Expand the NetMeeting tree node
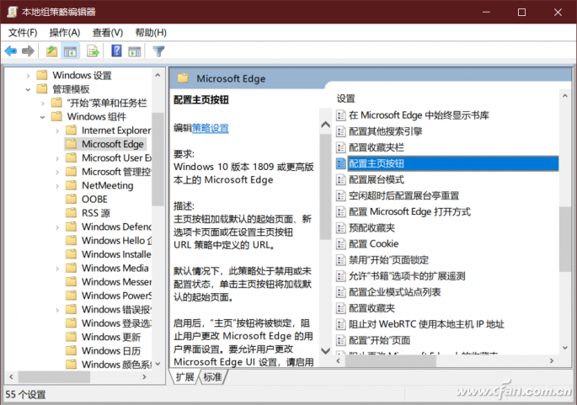Image resolution: width=577 pixels, height=405 pixels. pyautogui.click(x=57, y=186)
